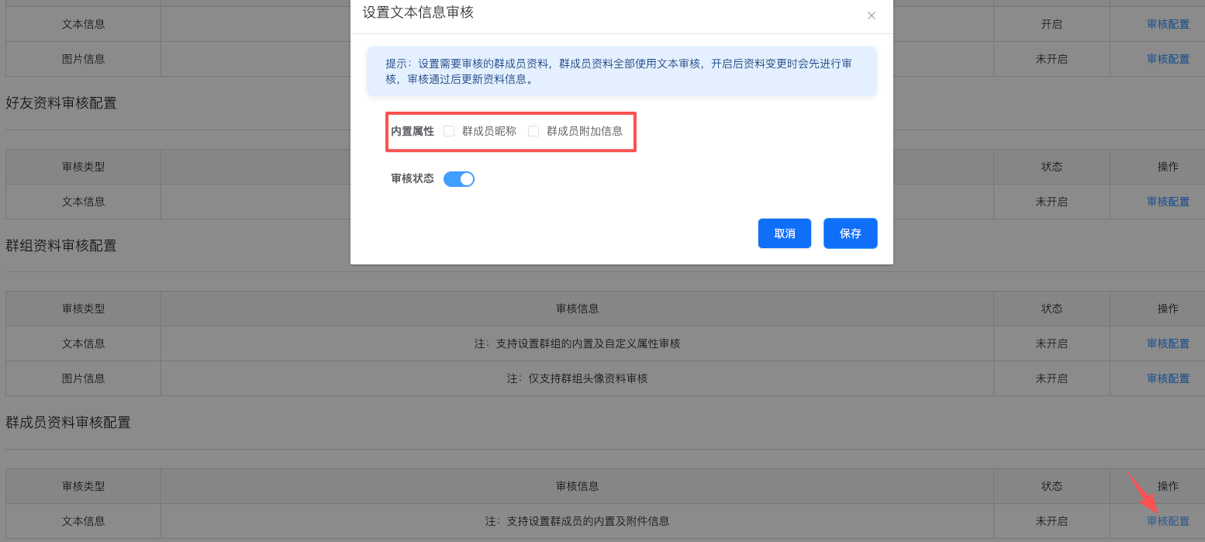Screen dimensions: 1205x542
Task: Click the note 仅支持群组头像资料审核
Action: pyautogui.click(x=577, y=378)
